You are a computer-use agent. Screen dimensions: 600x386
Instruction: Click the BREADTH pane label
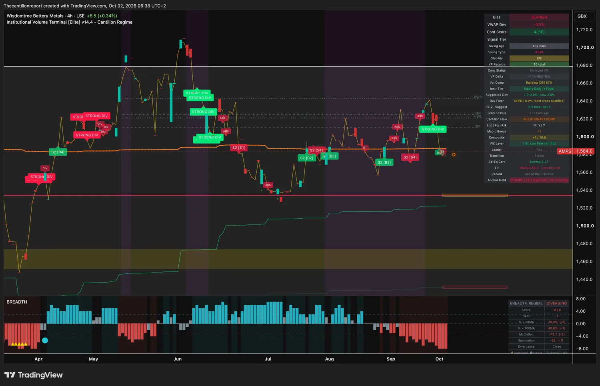click(x=17, y=302)
